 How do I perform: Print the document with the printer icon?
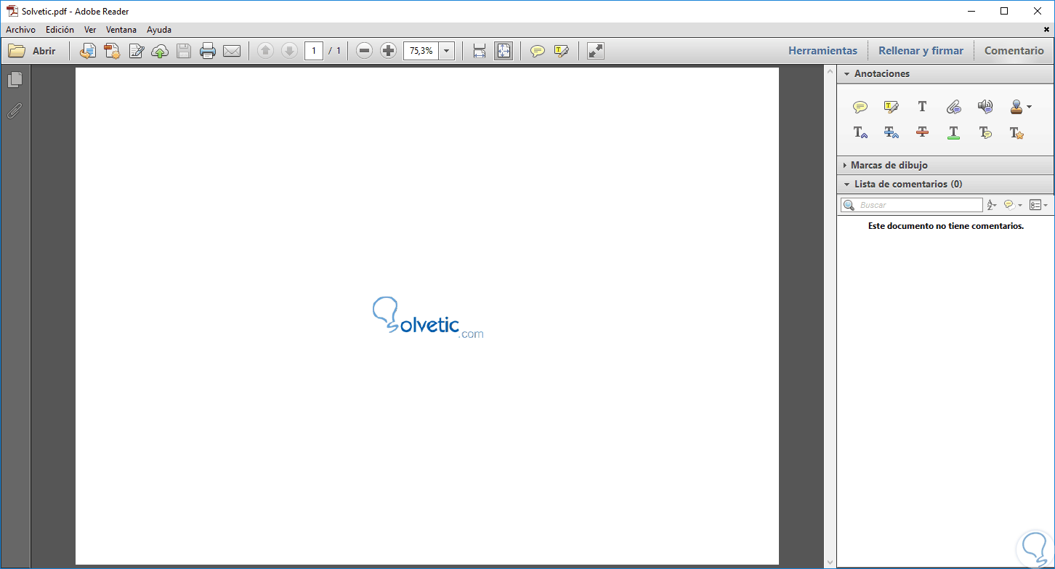coord(208,51)
